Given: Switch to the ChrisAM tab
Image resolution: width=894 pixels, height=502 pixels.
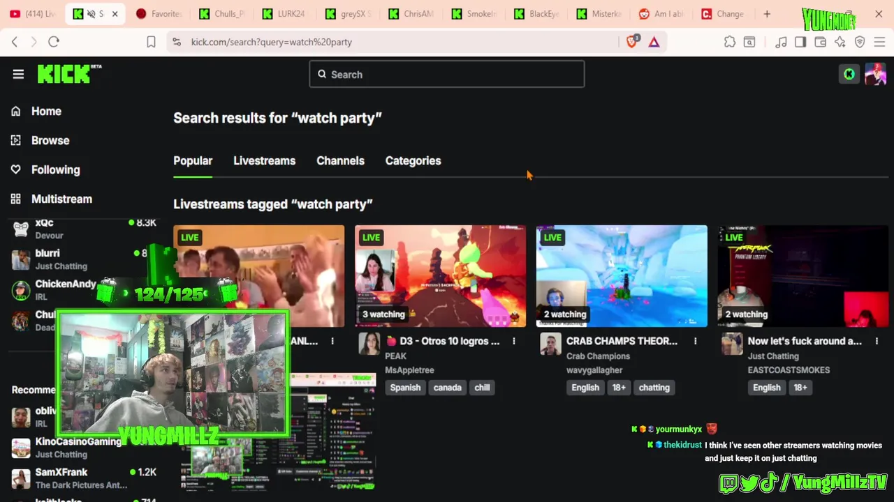Looking at the screenshot, I should (x=411, y=14).
